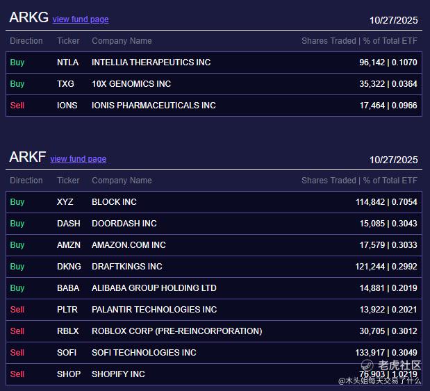Image resolution: width=430 pixels, height=391 pixels.
Task: Click XYZ ticker cell
Action: tap(65, 202)
